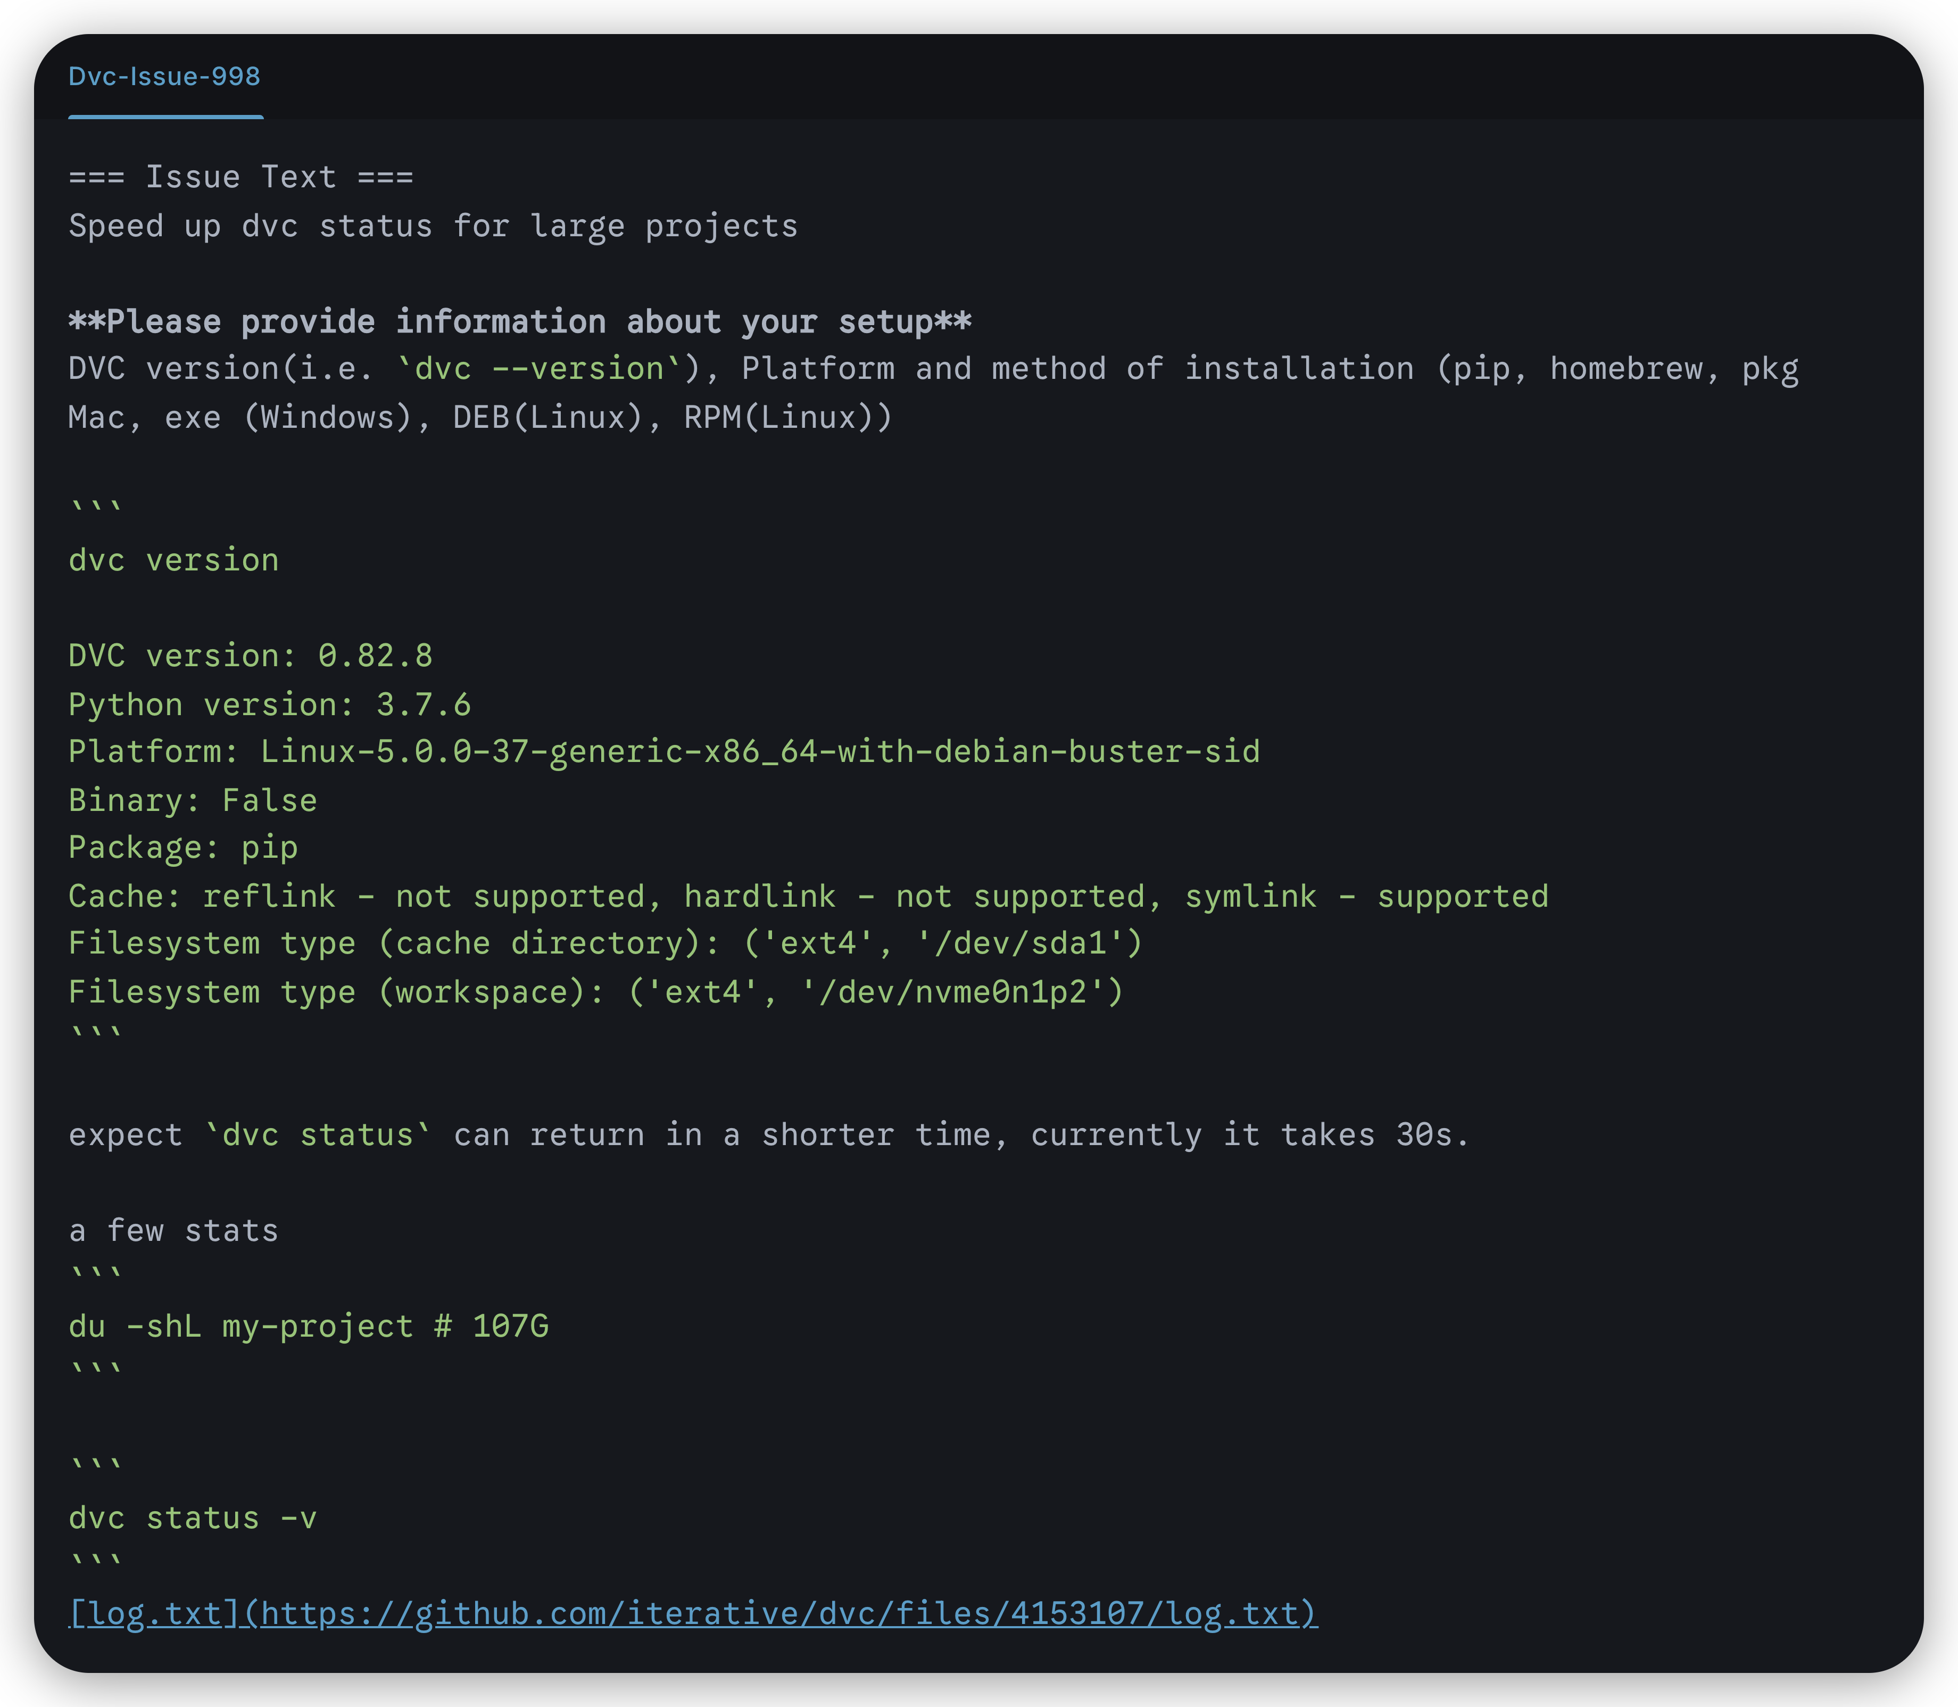Select the Dvc-Issue-998 tab

[x=165, y=76]
